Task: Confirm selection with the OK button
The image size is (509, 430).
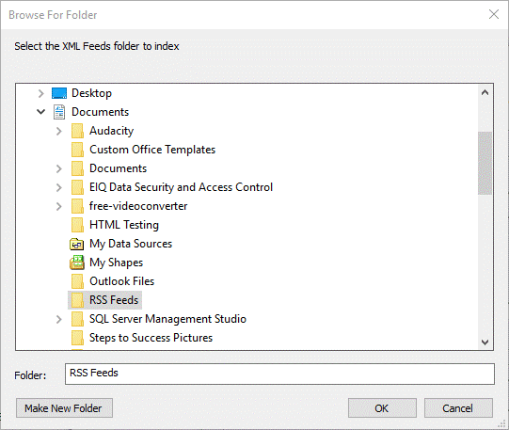Action: pos(382,408)
